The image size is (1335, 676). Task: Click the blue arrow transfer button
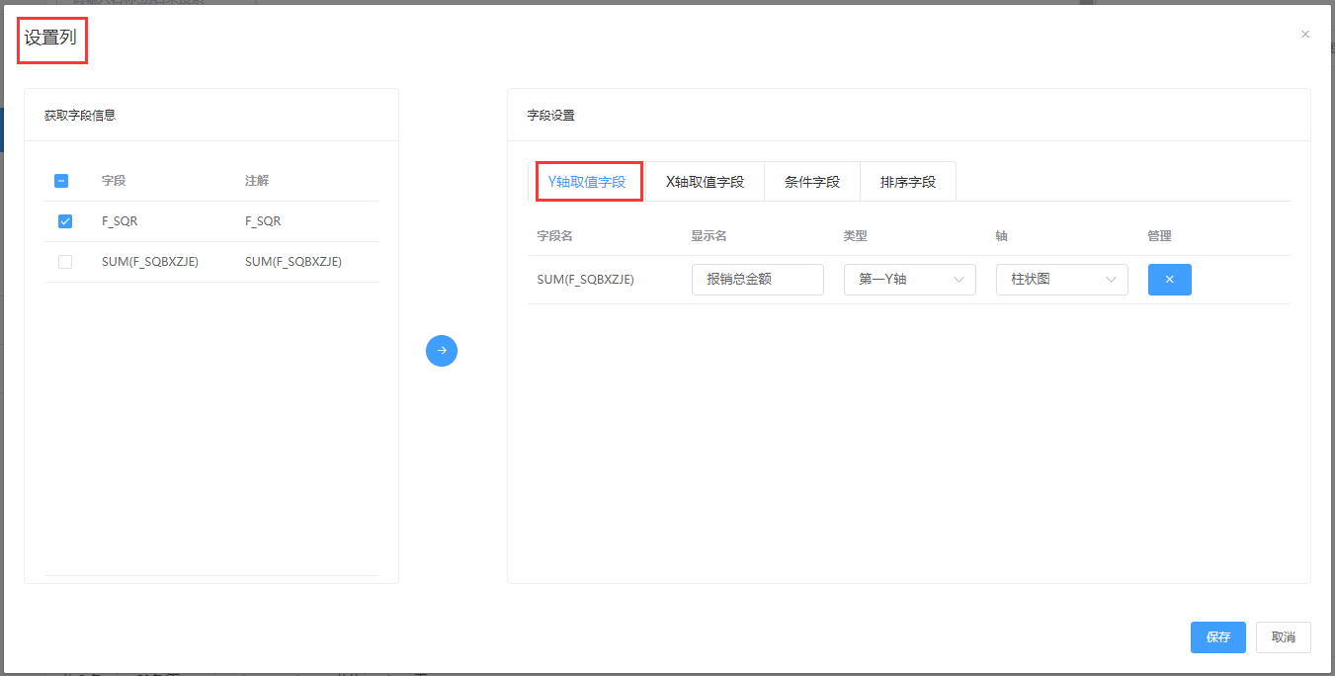tap(442, 351)
